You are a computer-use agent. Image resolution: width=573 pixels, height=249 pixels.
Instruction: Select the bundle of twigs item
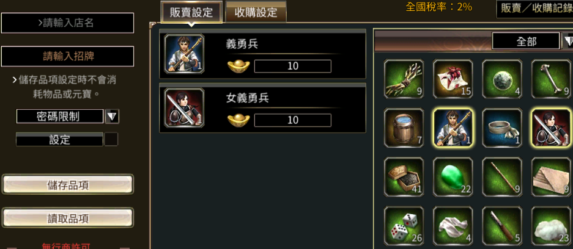pyautogui.click(x=404, y=79)
